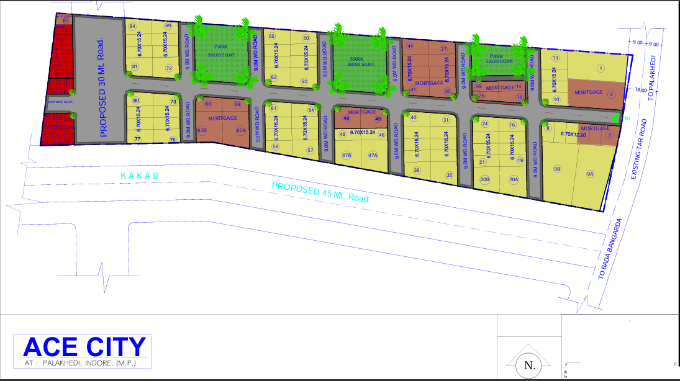Click MORTGAGE label beside plot 2
The width and height of the screenshot is (680, 381).
tap(589, 92)
